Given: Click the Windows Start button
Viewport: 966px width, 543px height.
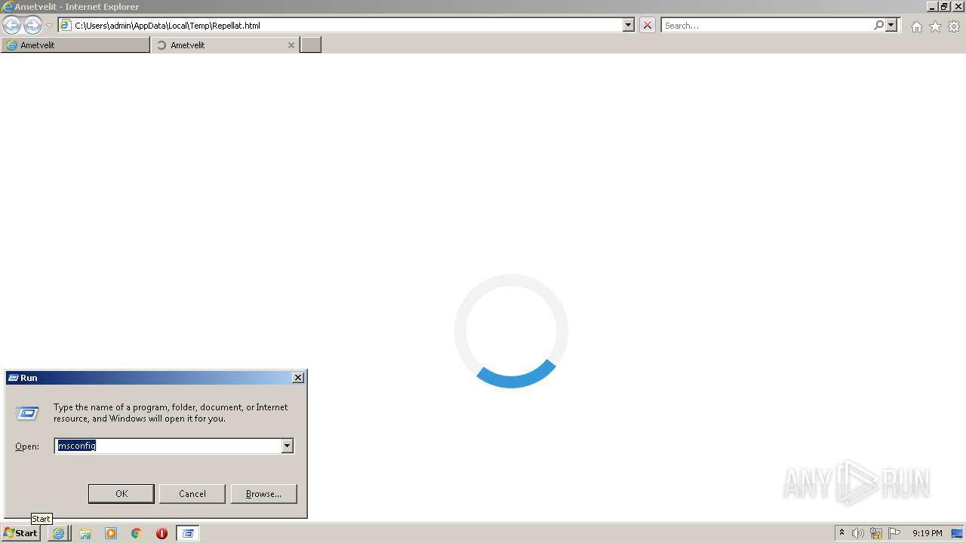Looking at the screenshot, I should click(20, 533).
